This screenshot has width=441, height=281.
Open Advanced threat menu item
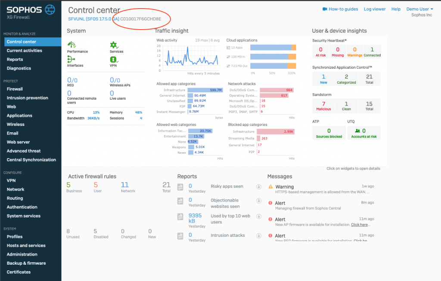pyautogui.click(x=24, y=151)
